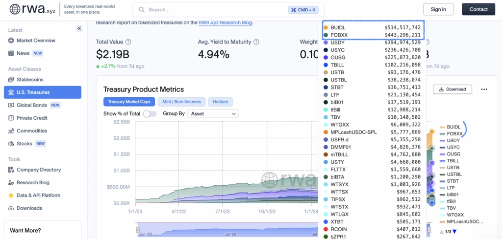Select the Treasury Market Caps tab
The image size is (502, 239).
coord(129,102)
